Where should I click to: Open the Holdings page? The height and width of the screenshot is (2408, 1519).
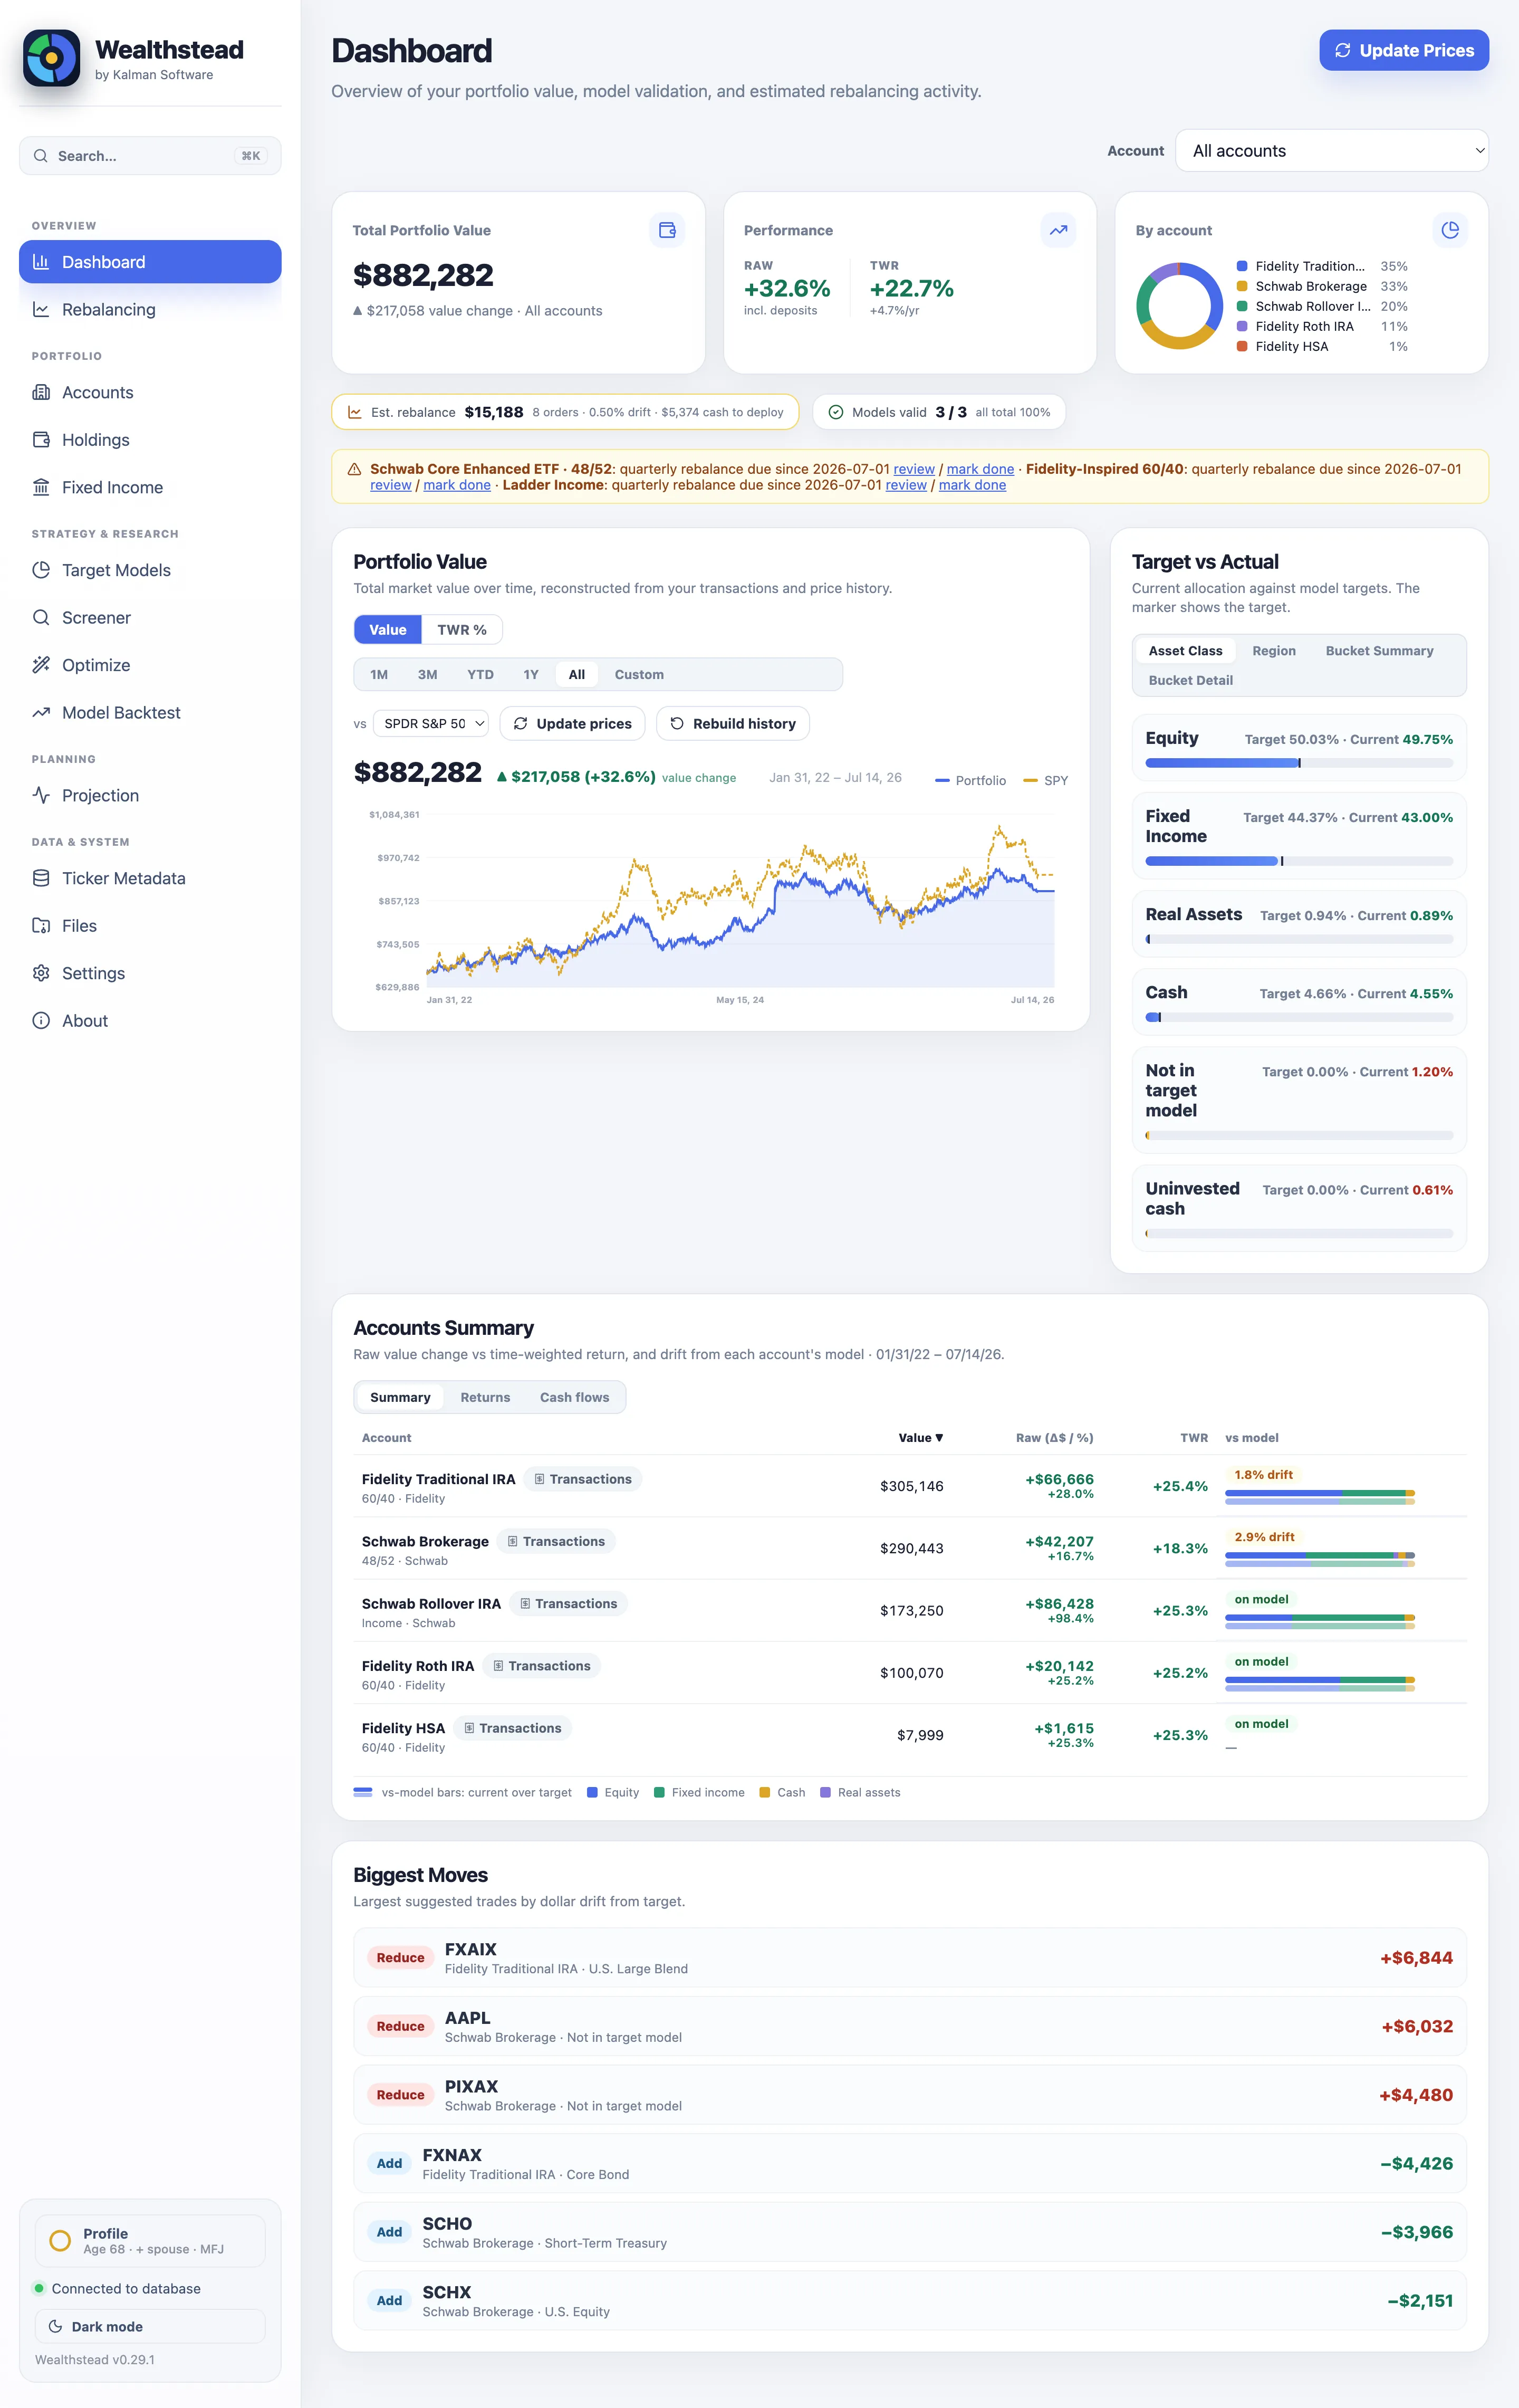click(x=150, y=440)
